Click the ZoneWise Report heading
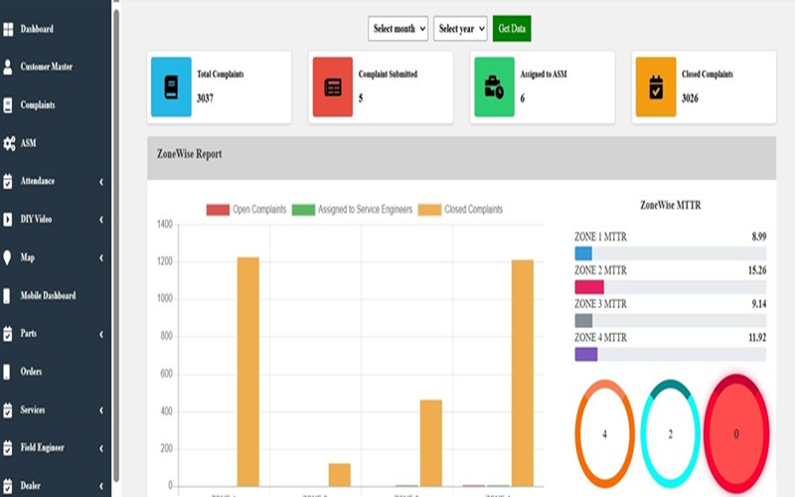Screen dimensions: 795x497 pyautogui.click(x=189, y=154)
